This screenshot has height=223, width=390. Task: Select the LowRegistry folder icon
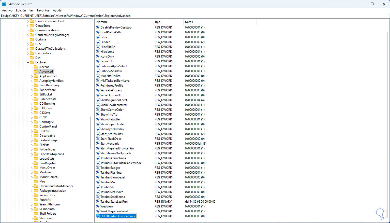(x=36, y=163)
